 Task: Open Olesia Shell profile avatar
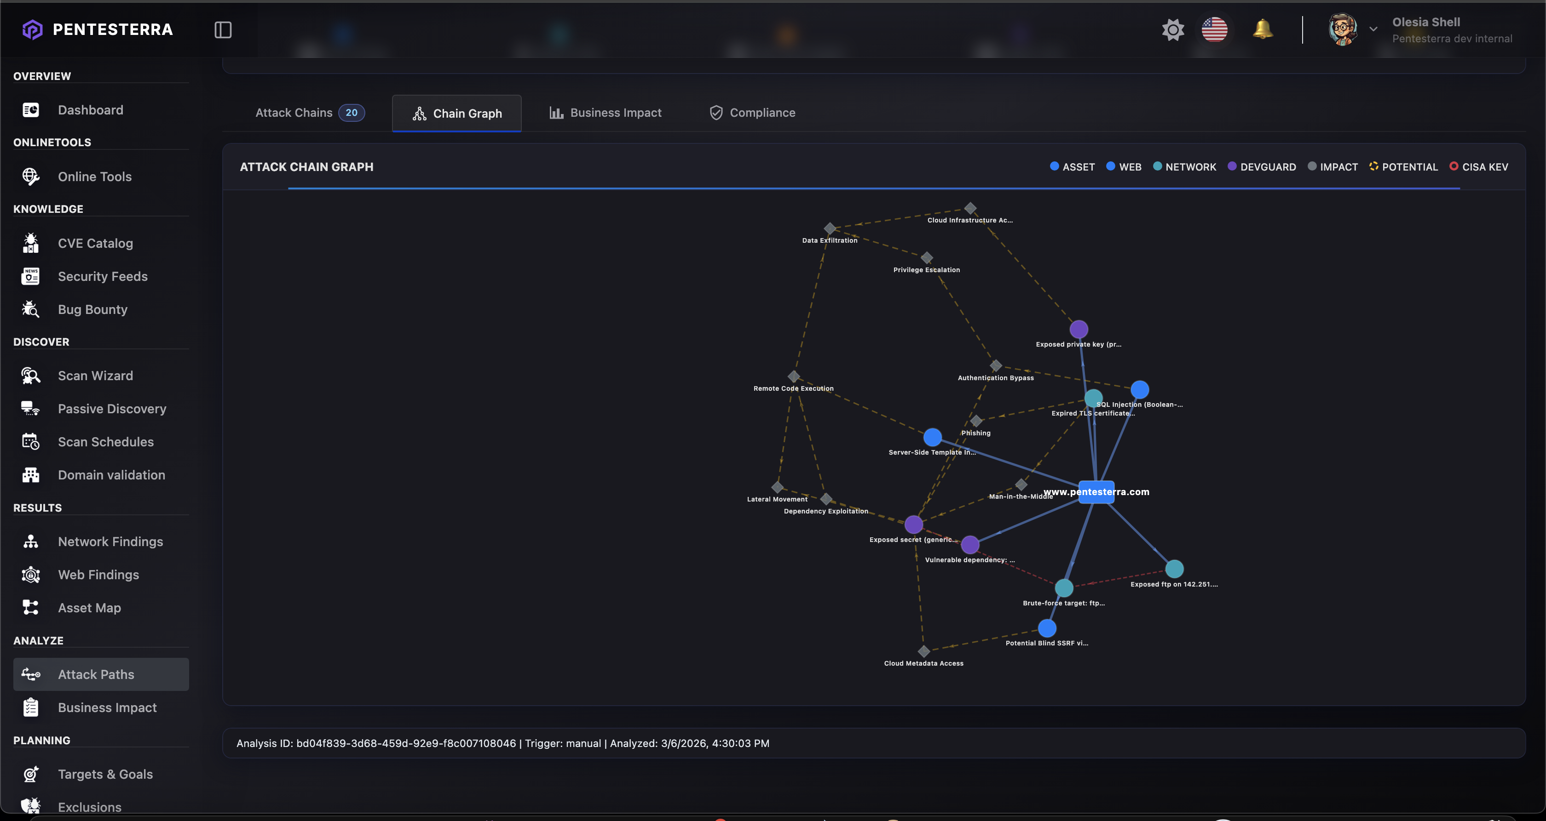[1342, 29]
